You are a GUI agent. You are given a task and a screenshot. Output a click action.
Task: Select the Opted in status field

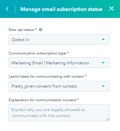59,39
